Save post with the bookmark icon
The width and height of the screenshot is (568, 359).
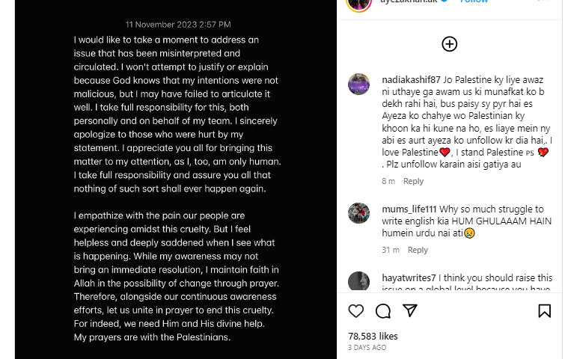544,310
